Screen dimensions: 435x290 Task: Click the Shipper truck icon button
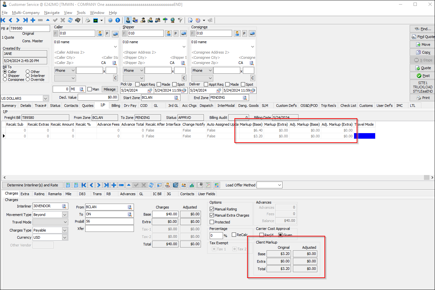(x=183, y=33)
